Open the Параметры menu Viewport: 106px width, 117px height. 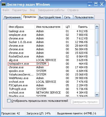(20, 10)
